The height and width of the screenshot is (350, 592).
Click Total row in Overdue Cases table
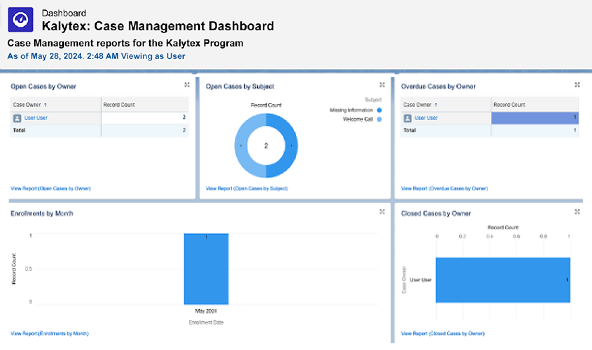tap(489, 130)
